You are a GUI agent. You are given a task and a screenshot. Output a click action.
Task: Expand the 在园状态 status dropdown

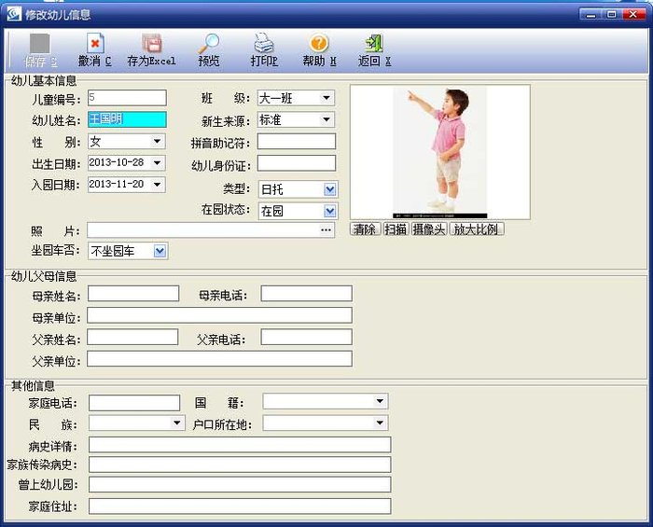[x=329, y=211]
